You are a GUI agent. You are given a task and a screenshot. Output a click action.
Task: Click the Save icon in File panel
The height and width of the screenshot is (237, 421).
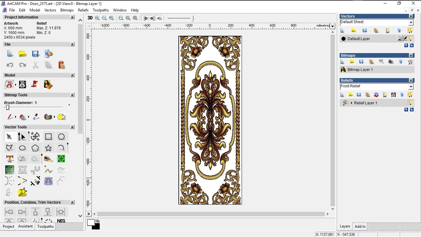tap(35, 54)
